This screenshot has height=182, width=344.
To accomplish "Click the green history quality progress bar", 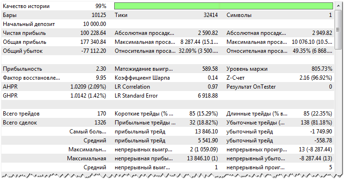I will click(x=224, y=6).
